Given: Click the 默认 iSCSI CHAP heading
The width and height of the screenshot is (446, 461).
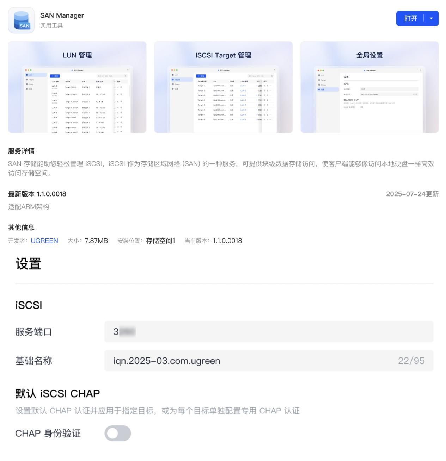Looking at the screenshot, I should 57,393.
